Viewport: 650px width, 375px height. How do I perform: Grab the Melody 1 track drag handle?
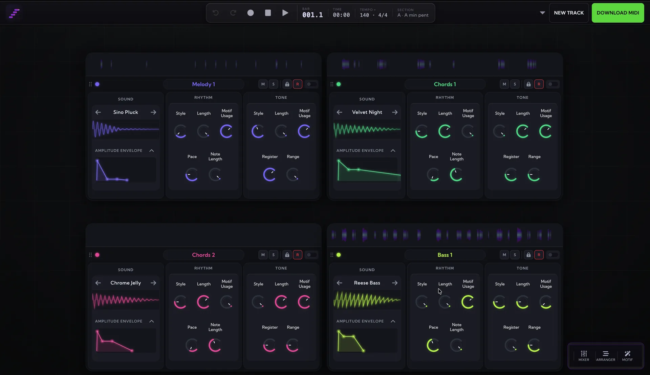point(90,84)
